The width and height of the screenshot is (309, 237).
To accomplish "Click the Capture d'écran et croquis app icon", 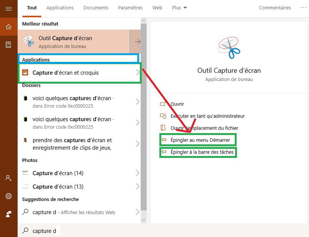I will coord(25,72).
